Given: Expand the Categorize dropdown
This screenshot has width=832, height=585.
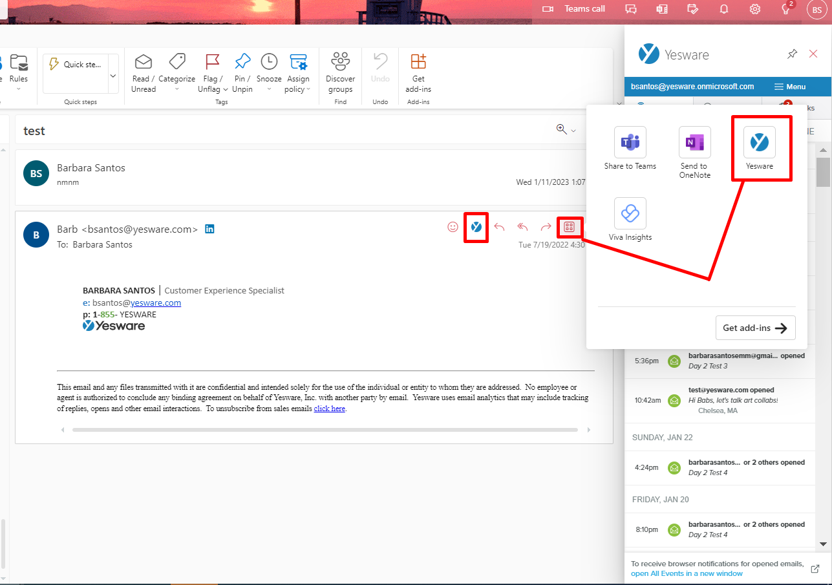Looking at the screenshot, I should [176, 72].
